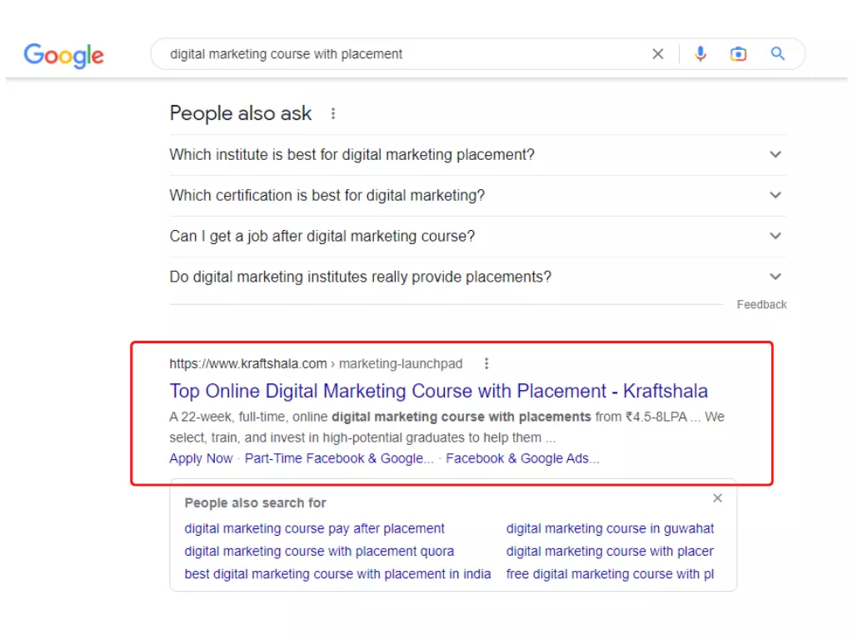Expand 'Which institute is best for digital marketing placement?'
This screenshot has height=640, width=853.
tap(477, 154)
